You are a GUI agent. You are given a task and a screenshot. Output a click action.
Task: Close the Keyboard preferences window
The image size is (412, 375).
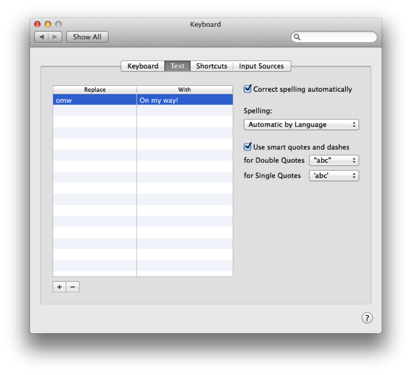tap(37, 24)
